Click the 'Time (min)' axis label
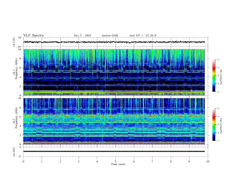Viewport: 234px width, 181px height. tap(118, 164)
